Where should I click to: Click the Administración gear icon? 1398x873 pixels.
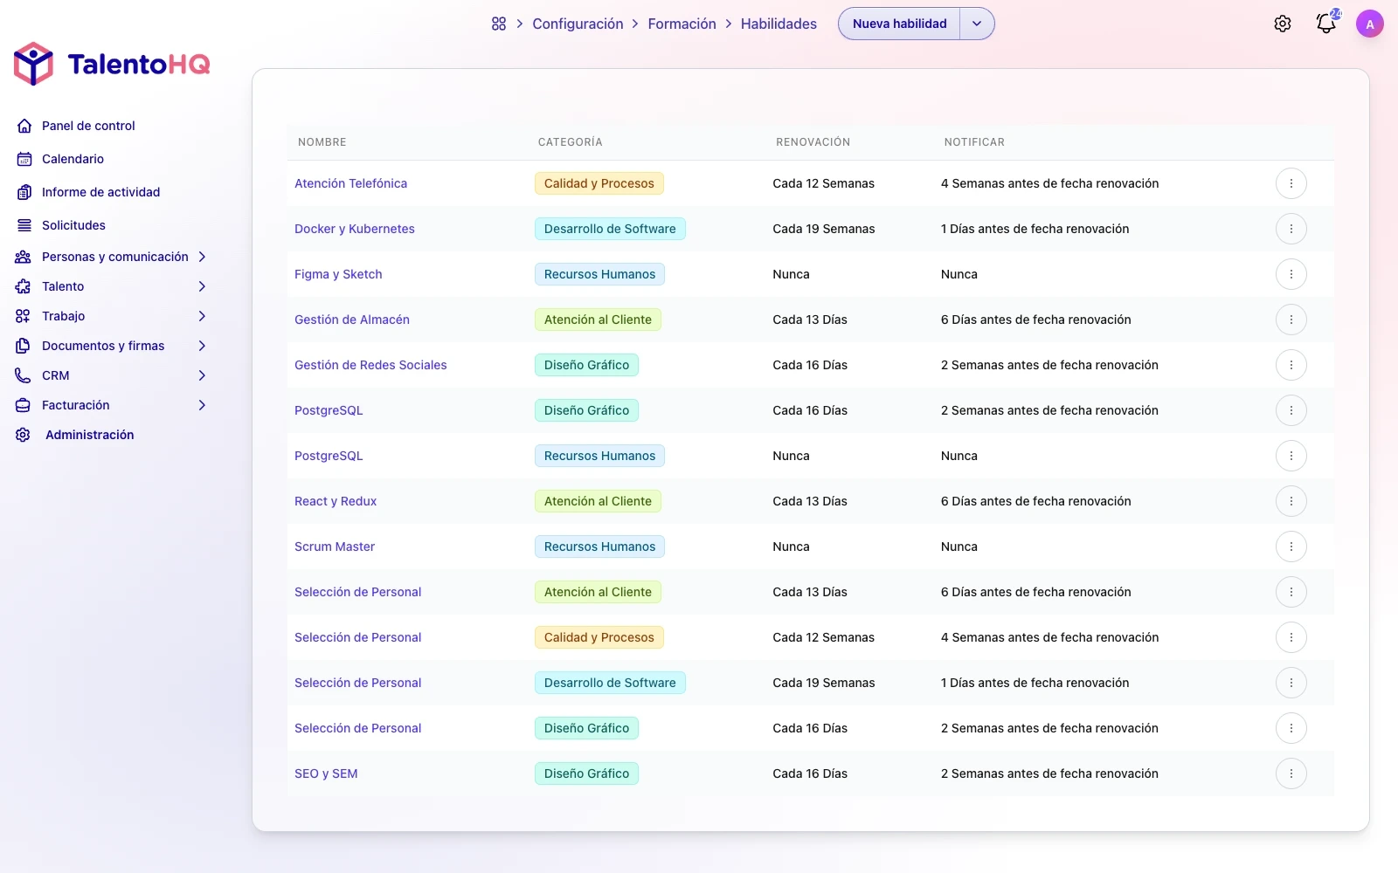pyautogui.click(x=24, y=435)
